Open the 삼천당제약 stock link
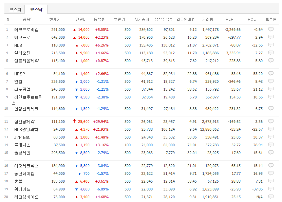Viewport: 282px width, 202px height. point(24,122)
